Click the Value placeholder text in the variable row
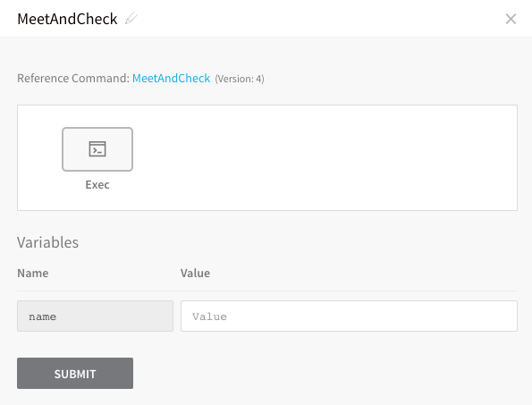Screen dimensions: 532x405 pos(209,316)
